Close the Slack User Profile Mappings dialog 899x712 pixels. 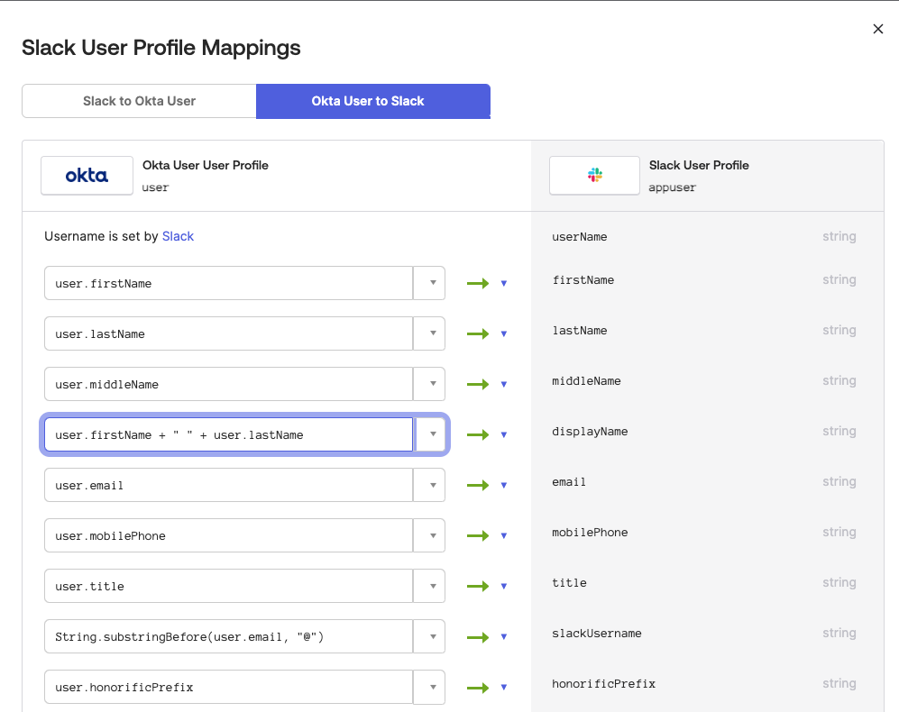(877, 29)
